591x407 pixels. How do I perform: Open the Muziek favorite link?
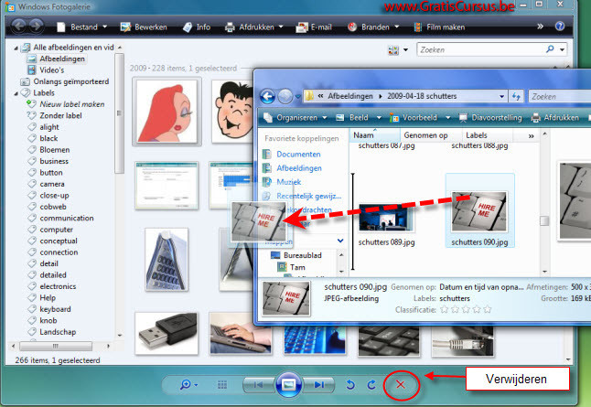[x=288, y=182]
